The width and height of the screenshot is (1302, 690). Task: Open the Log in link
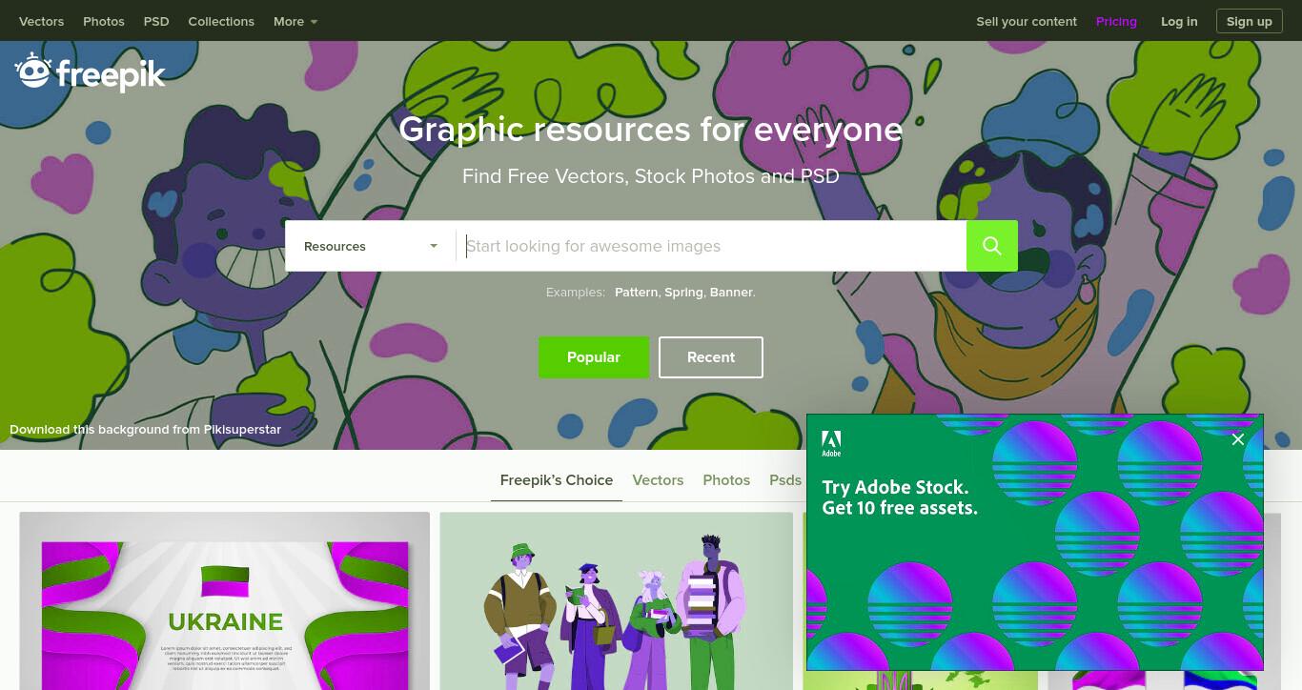click(1179, 21)
